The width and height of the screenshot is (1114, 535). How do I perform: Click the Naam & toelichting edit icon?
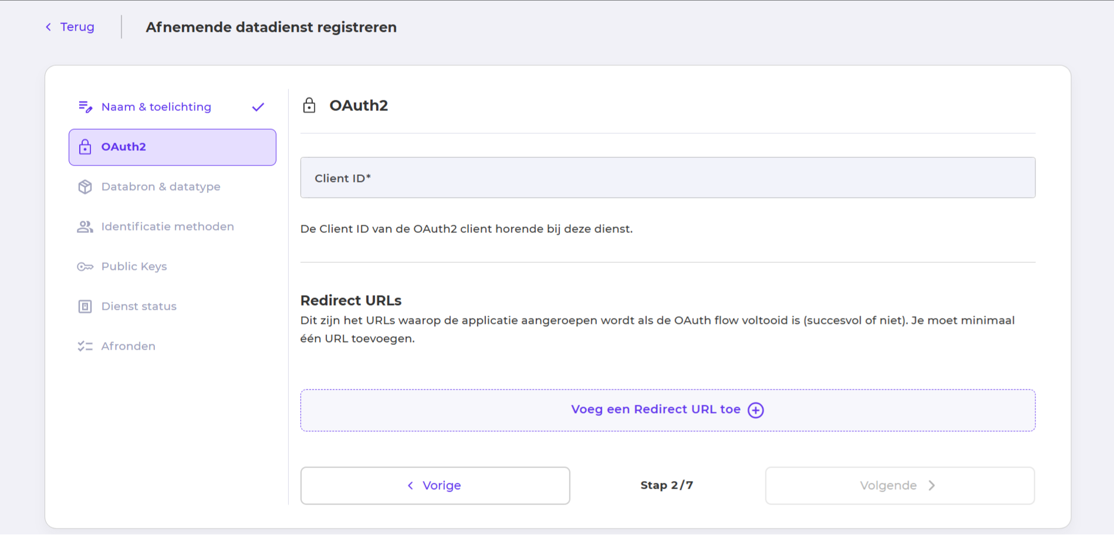pos(85,107)
